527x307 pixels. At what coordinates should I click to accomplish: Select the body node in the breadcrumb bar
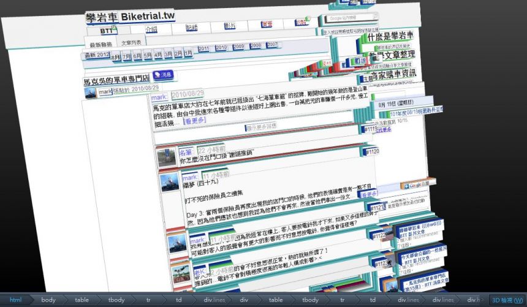point(48,300)
